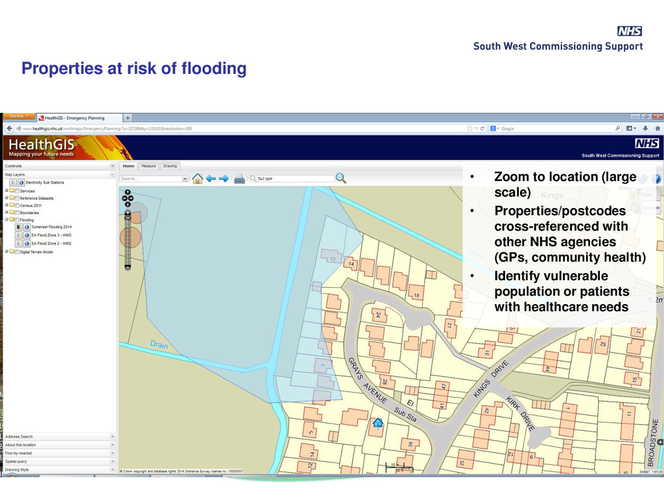Click the browser home icon
664x498 pixels.
click(658, 128)
